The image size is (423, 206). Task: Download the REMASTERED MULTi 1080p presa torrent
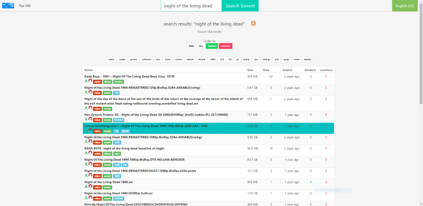[86, 175]
